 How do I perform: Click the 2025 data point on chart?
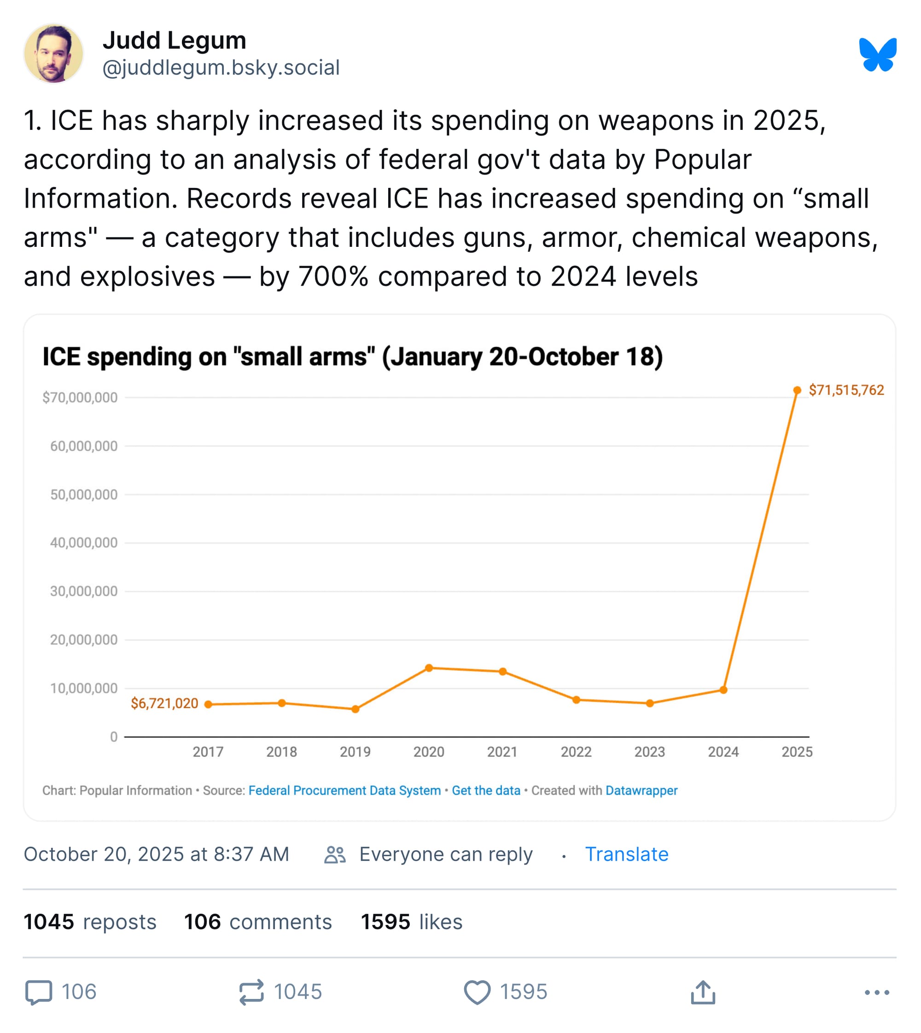[x=797, y=390]
